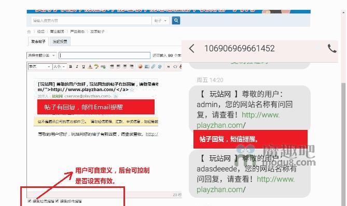Screen dimensions: 347x206
Task: Switch to the second poll tab
Action: pyautogui.click(x=60, y=41)
